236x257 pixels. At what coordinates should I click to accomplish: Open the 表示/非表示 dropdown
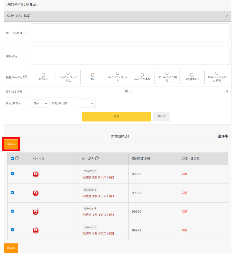[x=39, y=103]
